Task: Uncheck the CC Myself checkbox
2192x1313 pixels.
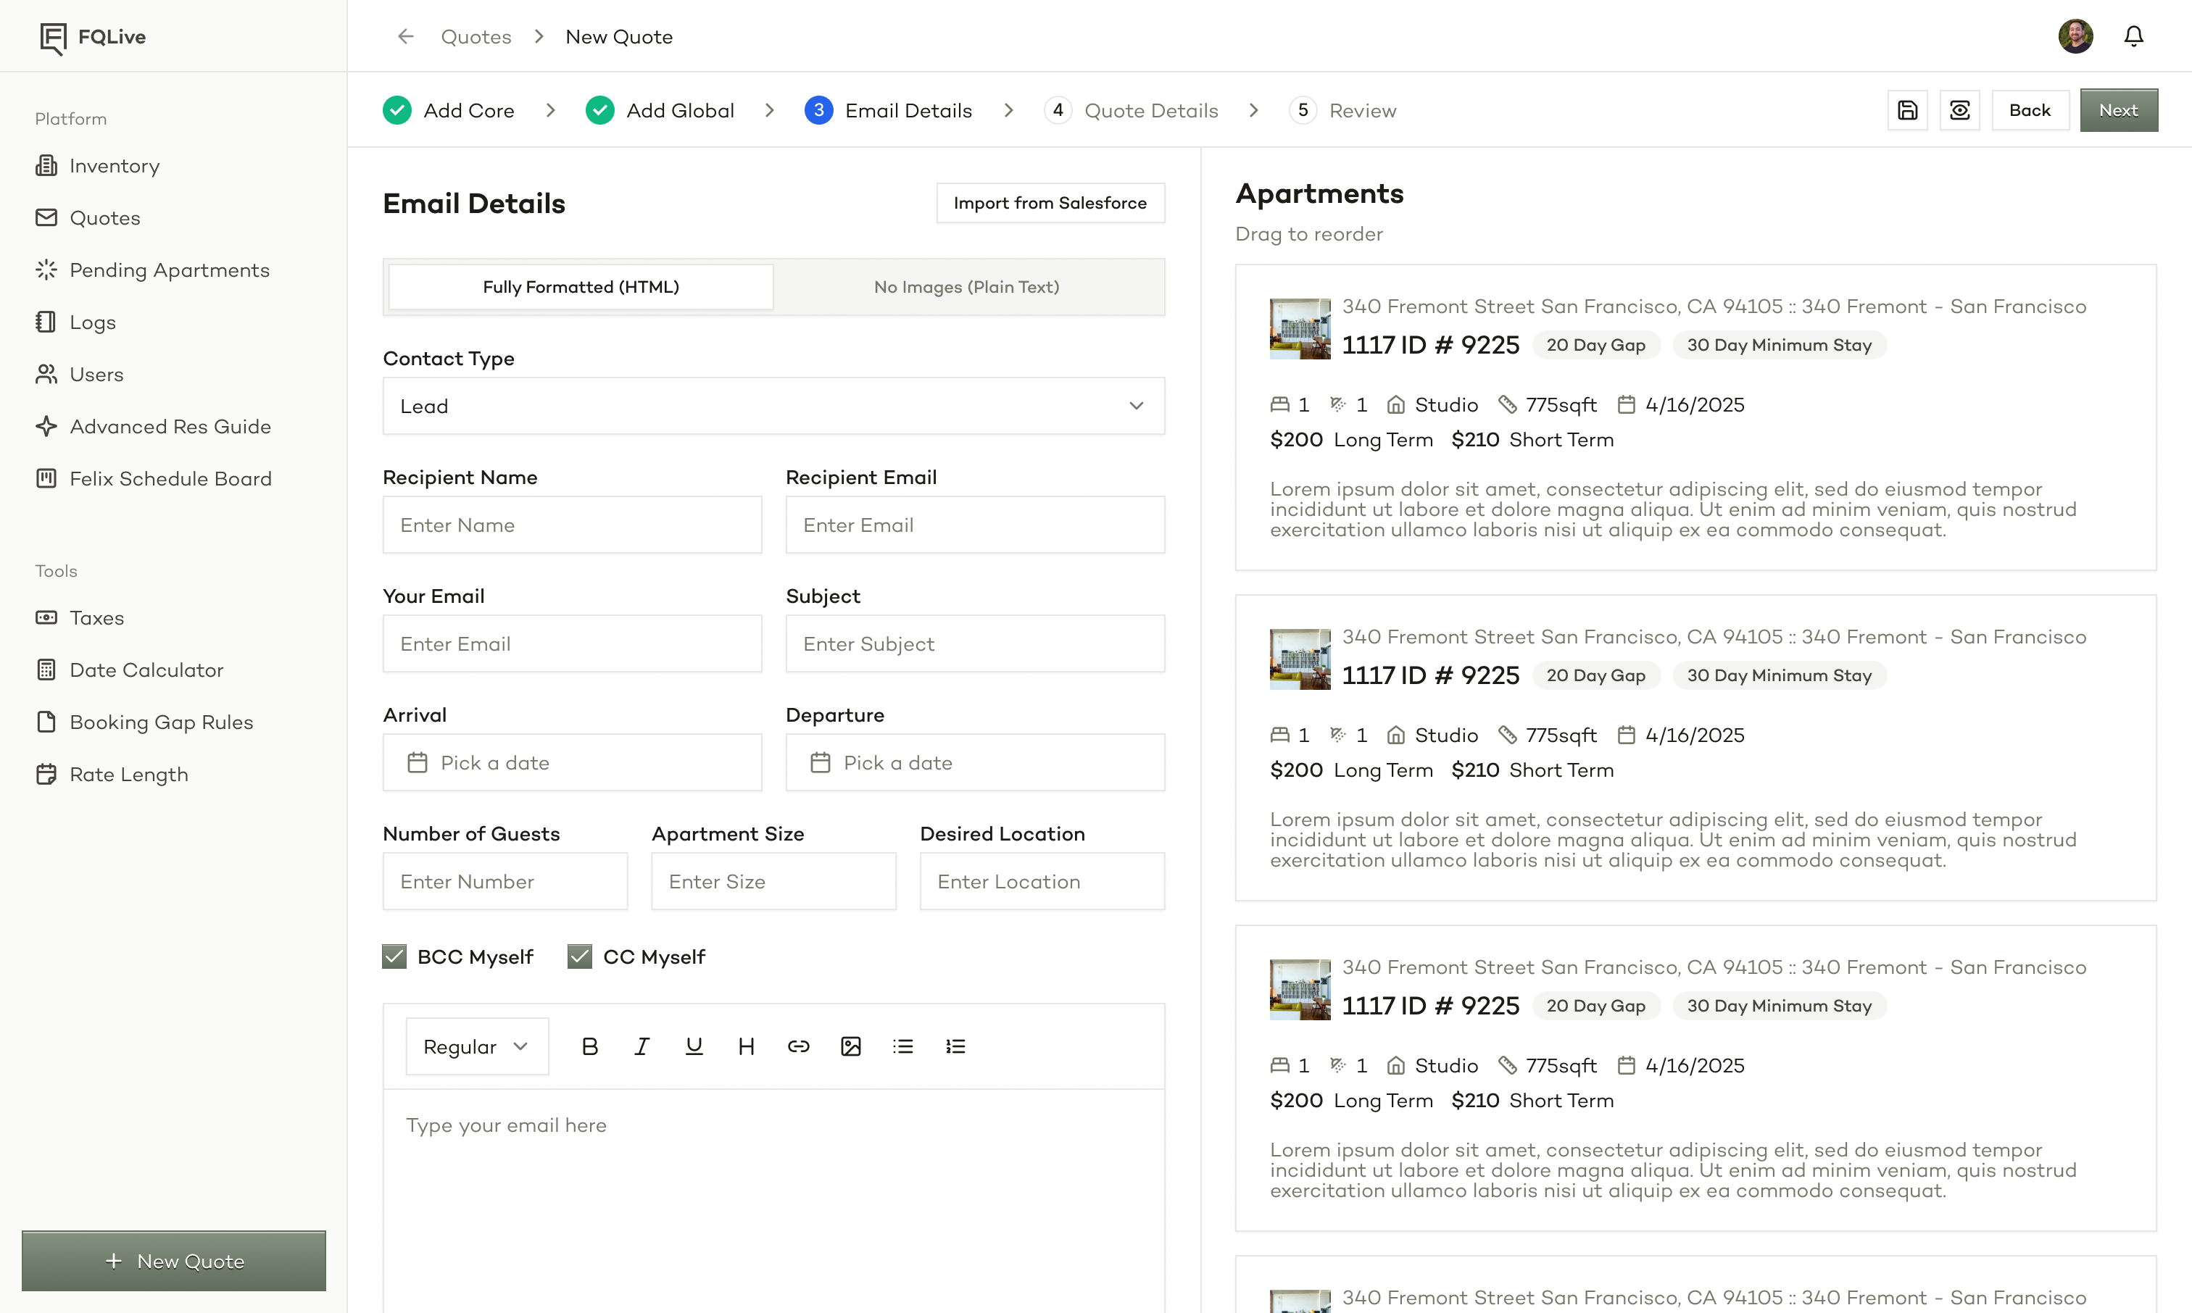Action: (580, 956)
